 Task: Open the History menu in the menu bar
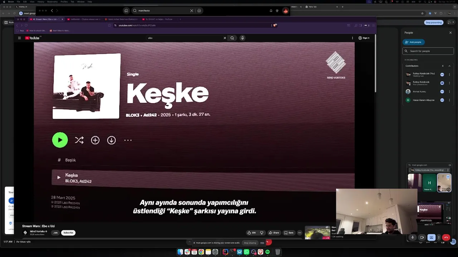tap(41, 2)
